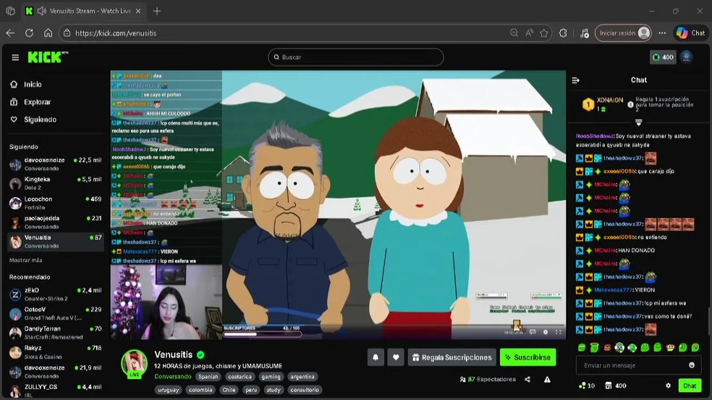This screenshot has width=712, height=400.
Task: Open Locochon Fortnite channel
Action: (x=56, y=203)
